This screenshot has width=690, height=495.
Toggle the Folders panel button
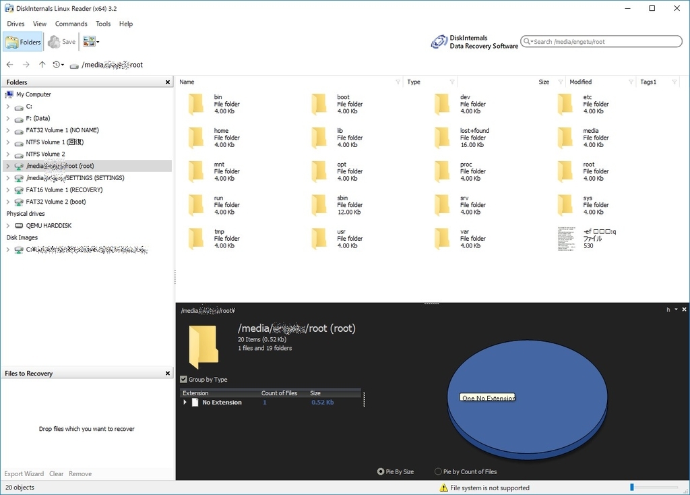pos(23,42)
